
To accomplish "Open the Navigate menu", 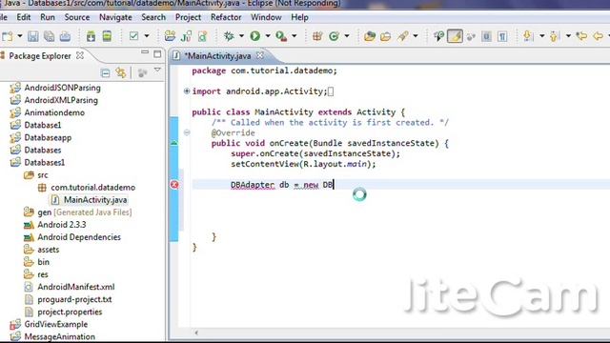I will pos(115,17).
